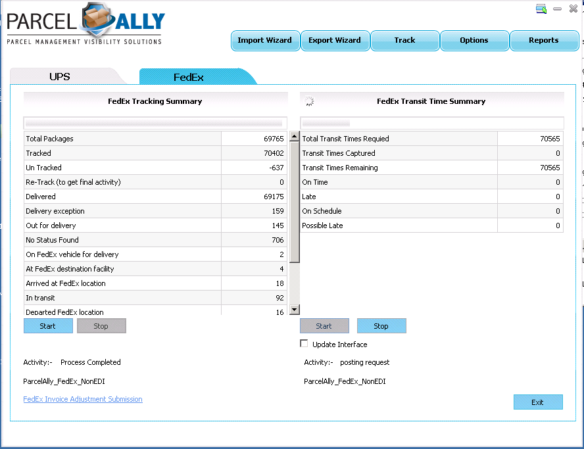Image resolution: width=584 pixels, height=449 pixels.
Task: Click the Parcel Ally logo
Action: pos(85,24)
